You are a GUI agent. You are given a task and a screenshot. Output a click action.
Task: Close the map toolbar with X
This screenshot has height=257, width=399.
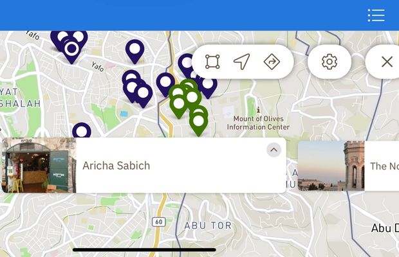(x=387, y=62)
